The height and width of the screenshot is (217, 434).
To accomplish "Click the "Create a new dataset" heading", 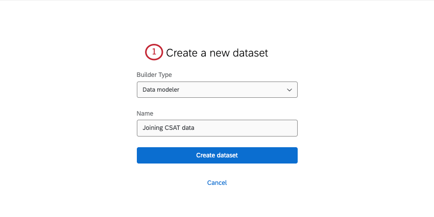I will 217,53.
